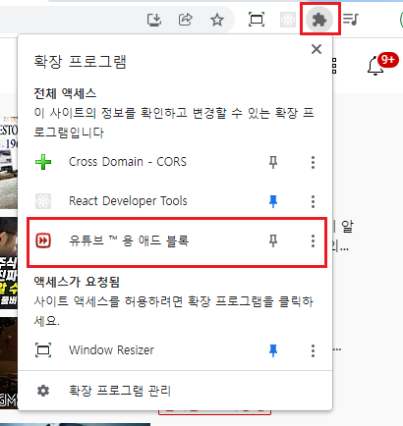403x426 pixels.
Task: Pin the 유튜브 용 애드 블록 extension
Action: [x=273, y=240]
